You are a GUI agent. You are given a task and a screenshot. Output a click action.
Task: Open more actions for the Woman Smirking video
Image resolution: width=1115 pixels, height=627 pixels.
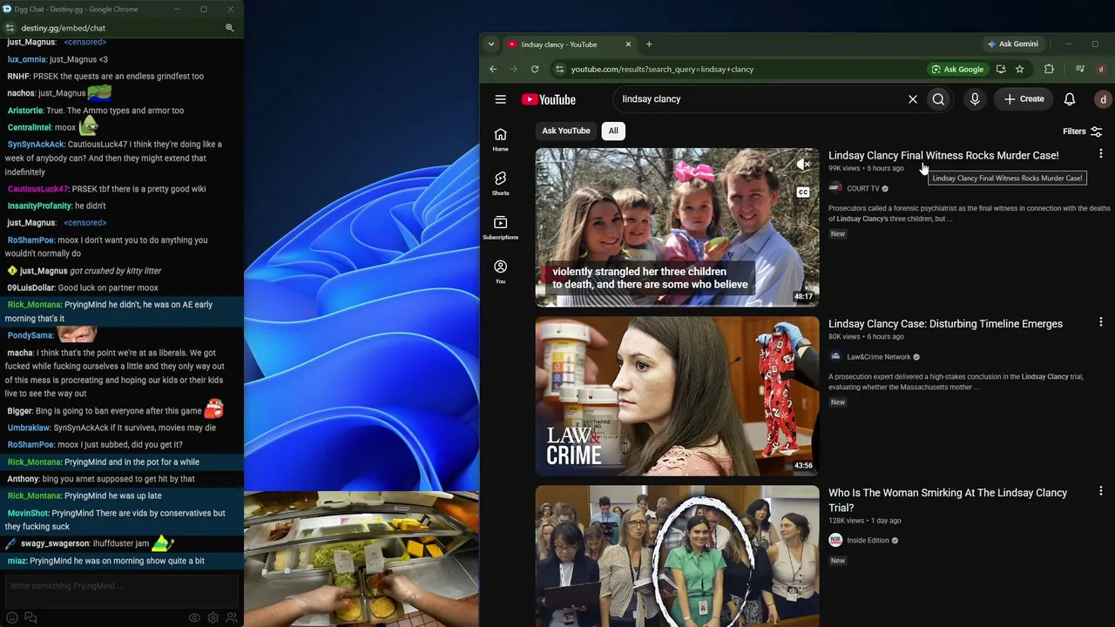coord(1101,491)
